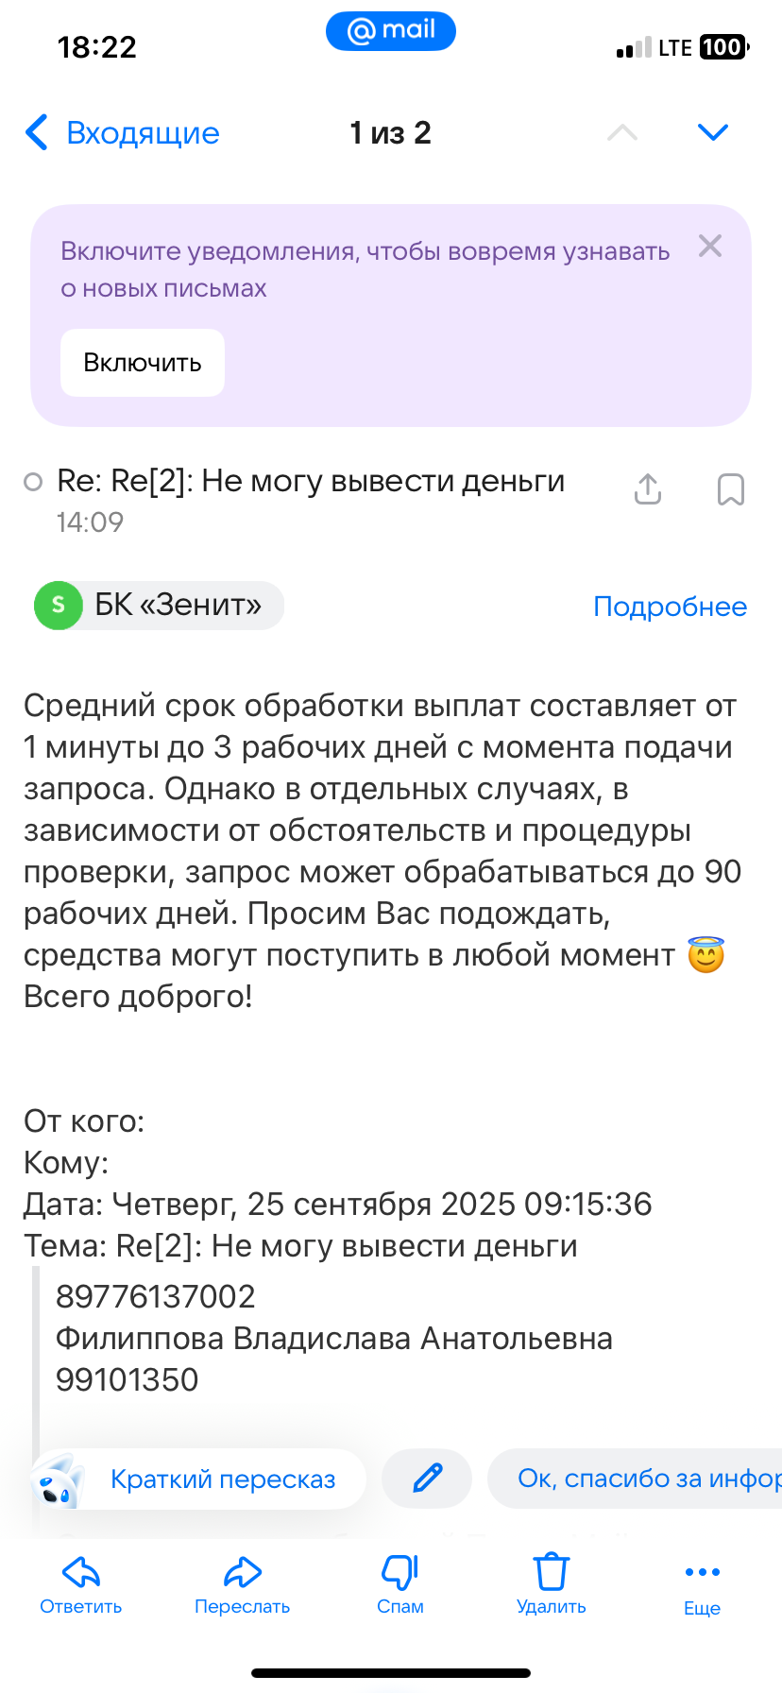The image size is (782, 1693).
Task: Go to previous message with up chevron
Action: tap(621, 132)
